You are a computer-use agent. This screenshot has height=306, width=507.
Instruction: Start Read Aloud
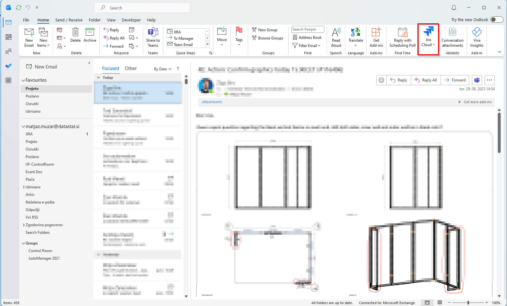[336, 37]
